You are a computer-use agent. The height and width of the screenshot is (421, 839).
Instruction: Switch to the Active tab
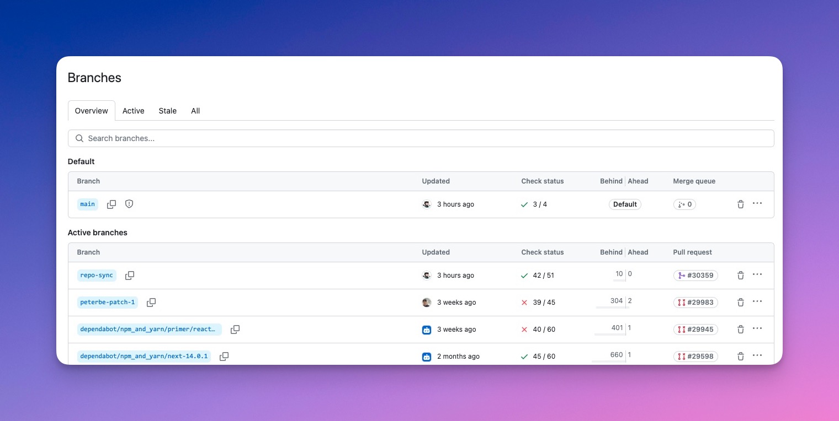(x=133, y=111)
